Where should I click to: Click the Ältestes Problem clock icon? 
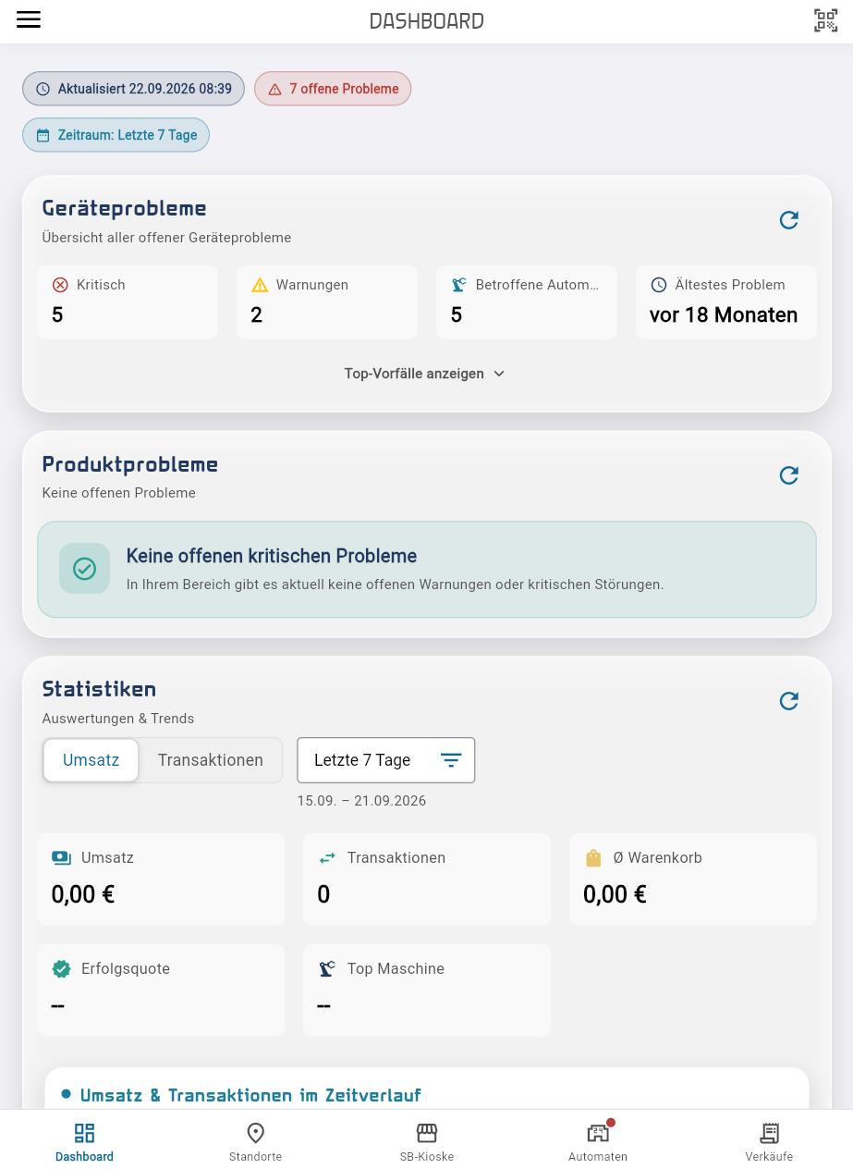pyautogui.click(x=658, y=285)
